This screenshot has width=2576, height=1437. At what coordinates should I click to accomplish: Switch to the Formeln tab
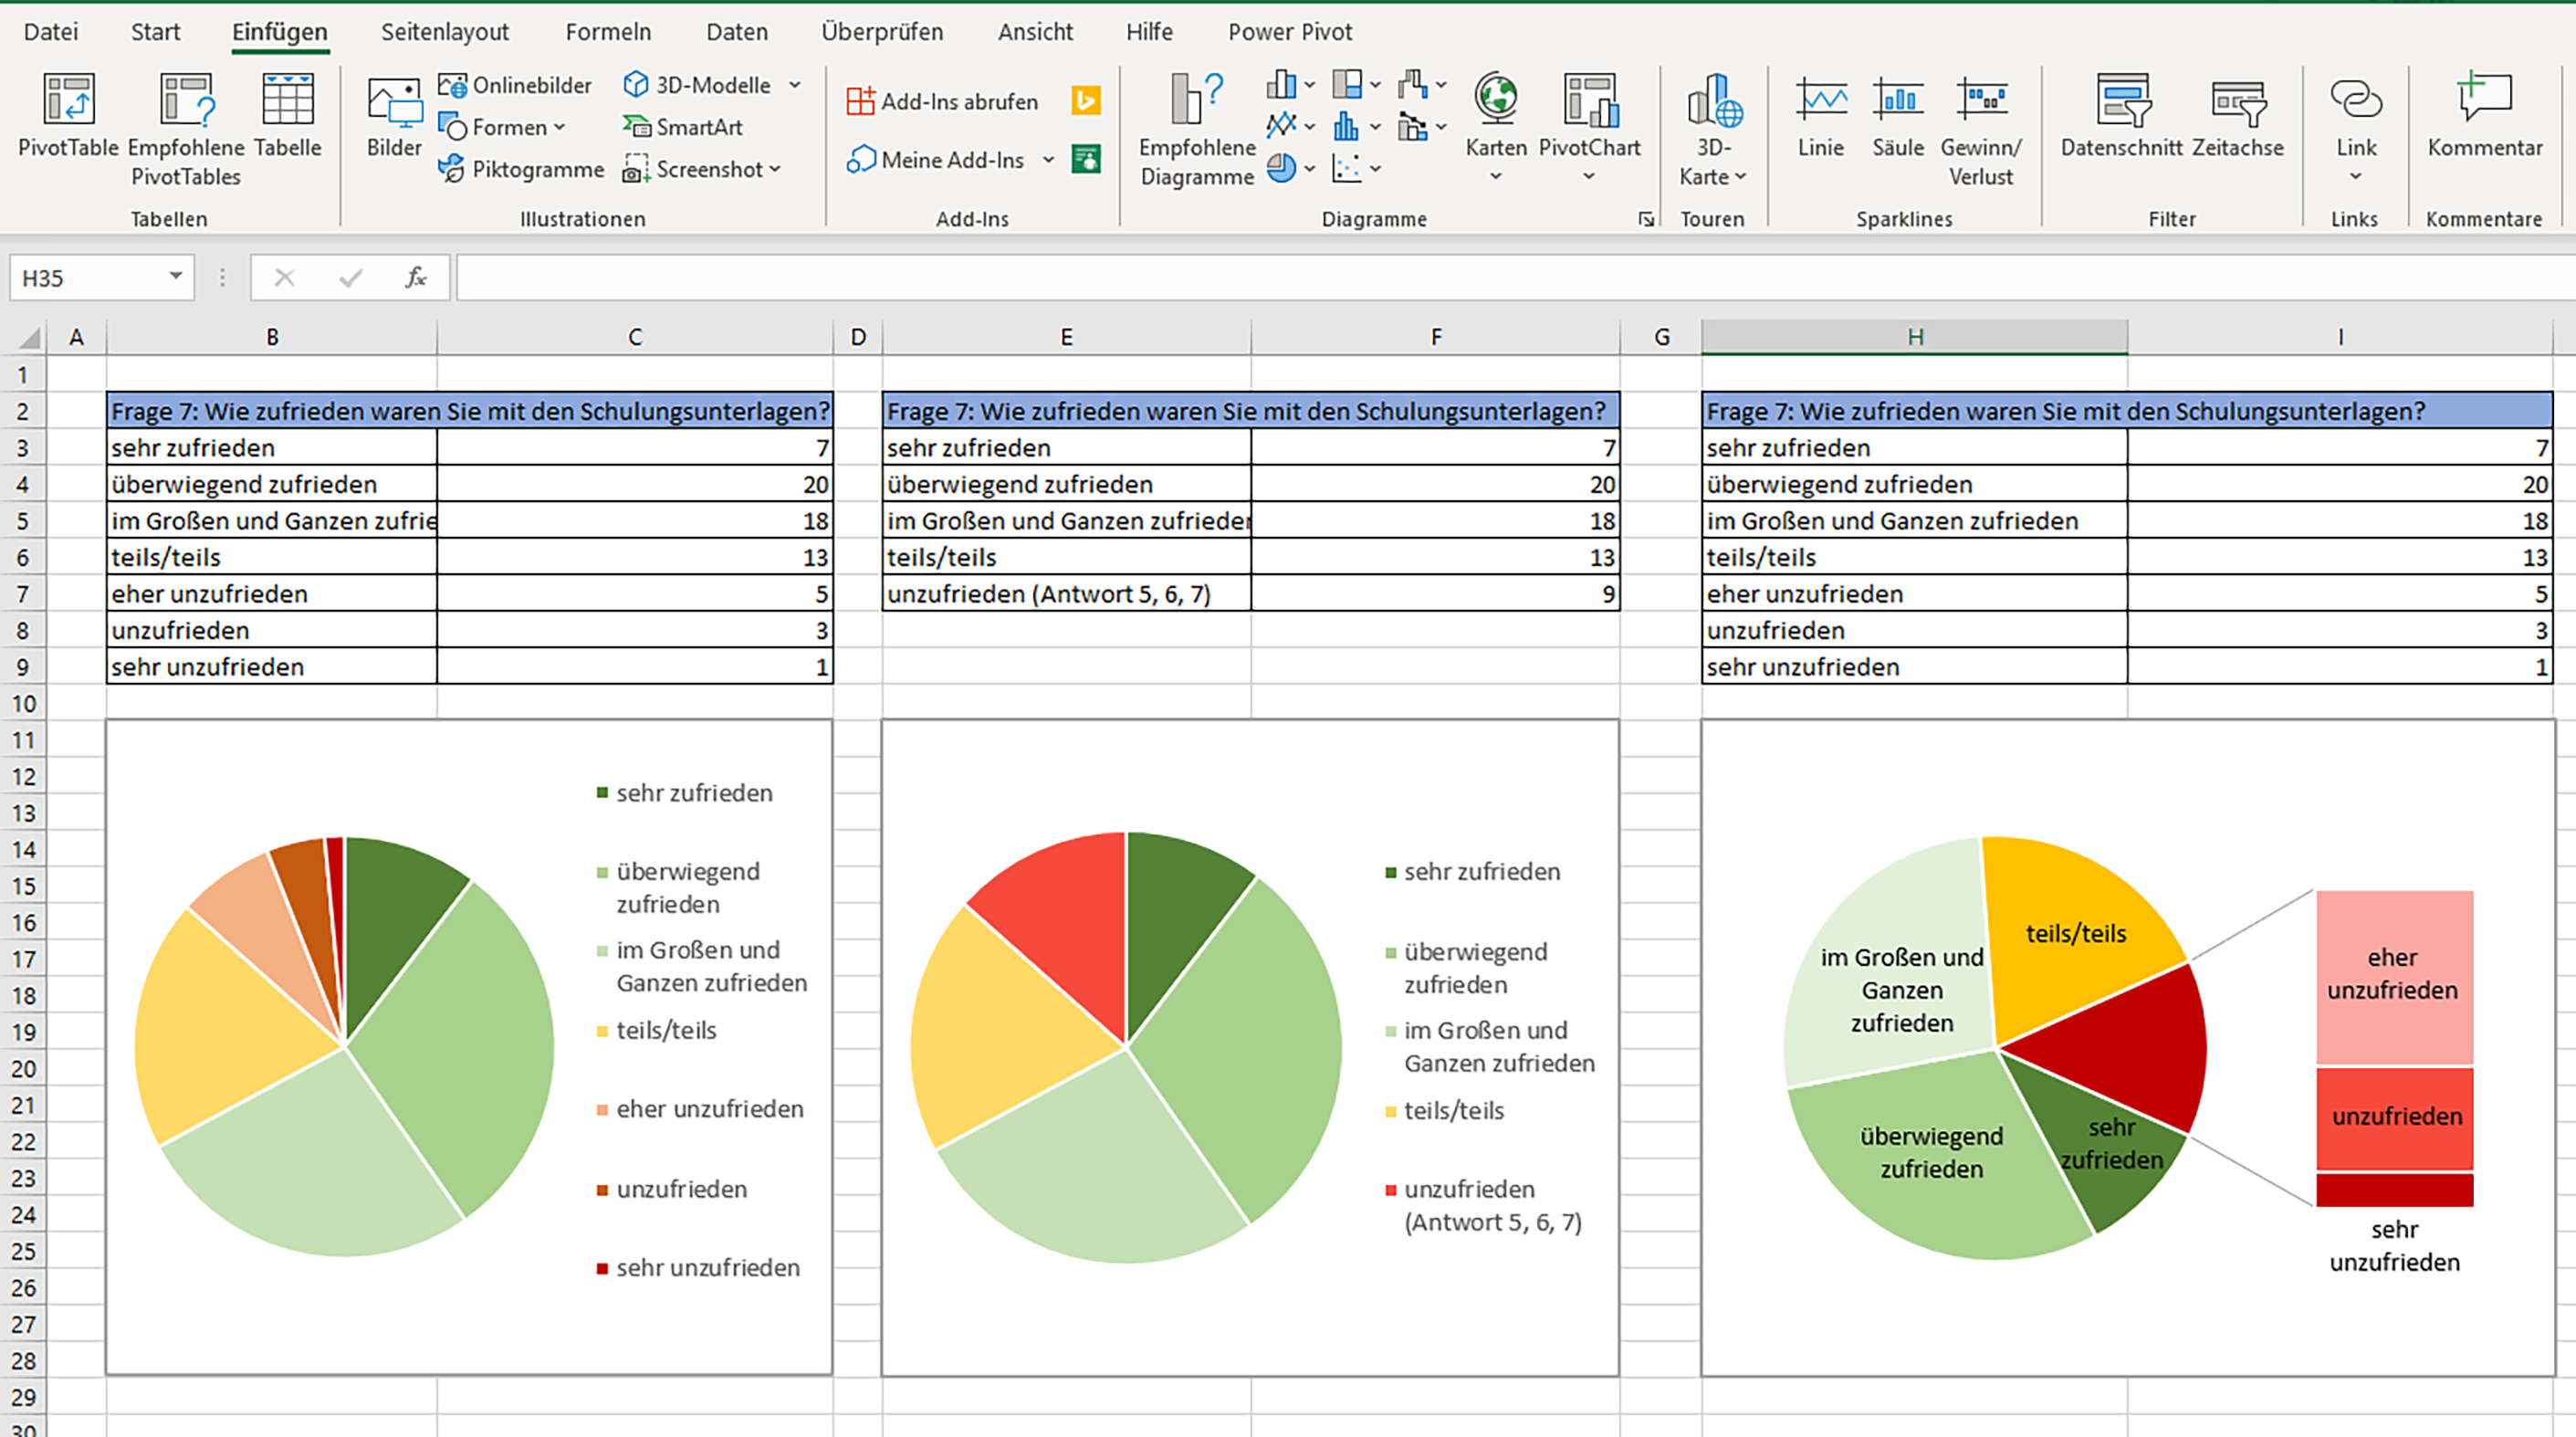pyautogui.click(x=607, y=32)
